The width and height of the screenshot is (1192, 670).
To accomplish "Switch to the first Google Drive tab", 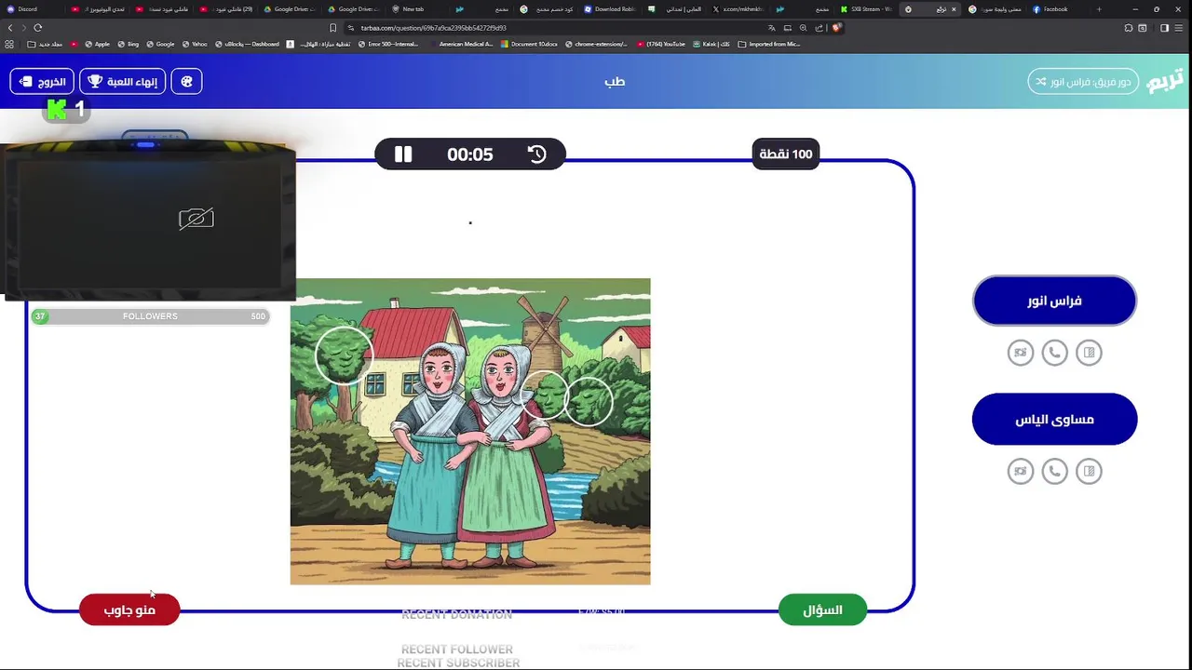I will [x=290, y=9].
